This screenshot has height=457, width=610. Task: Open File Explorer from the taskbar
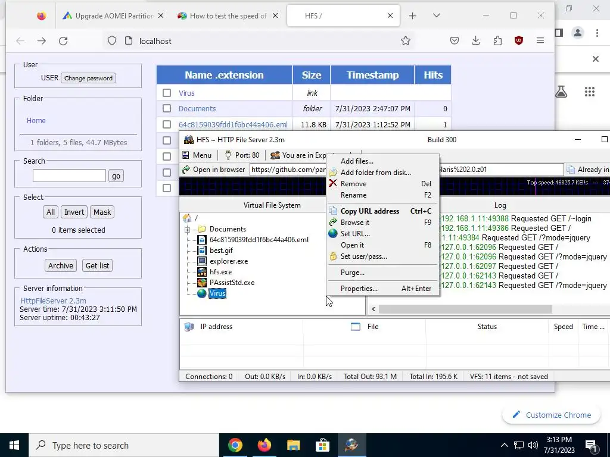293,445
